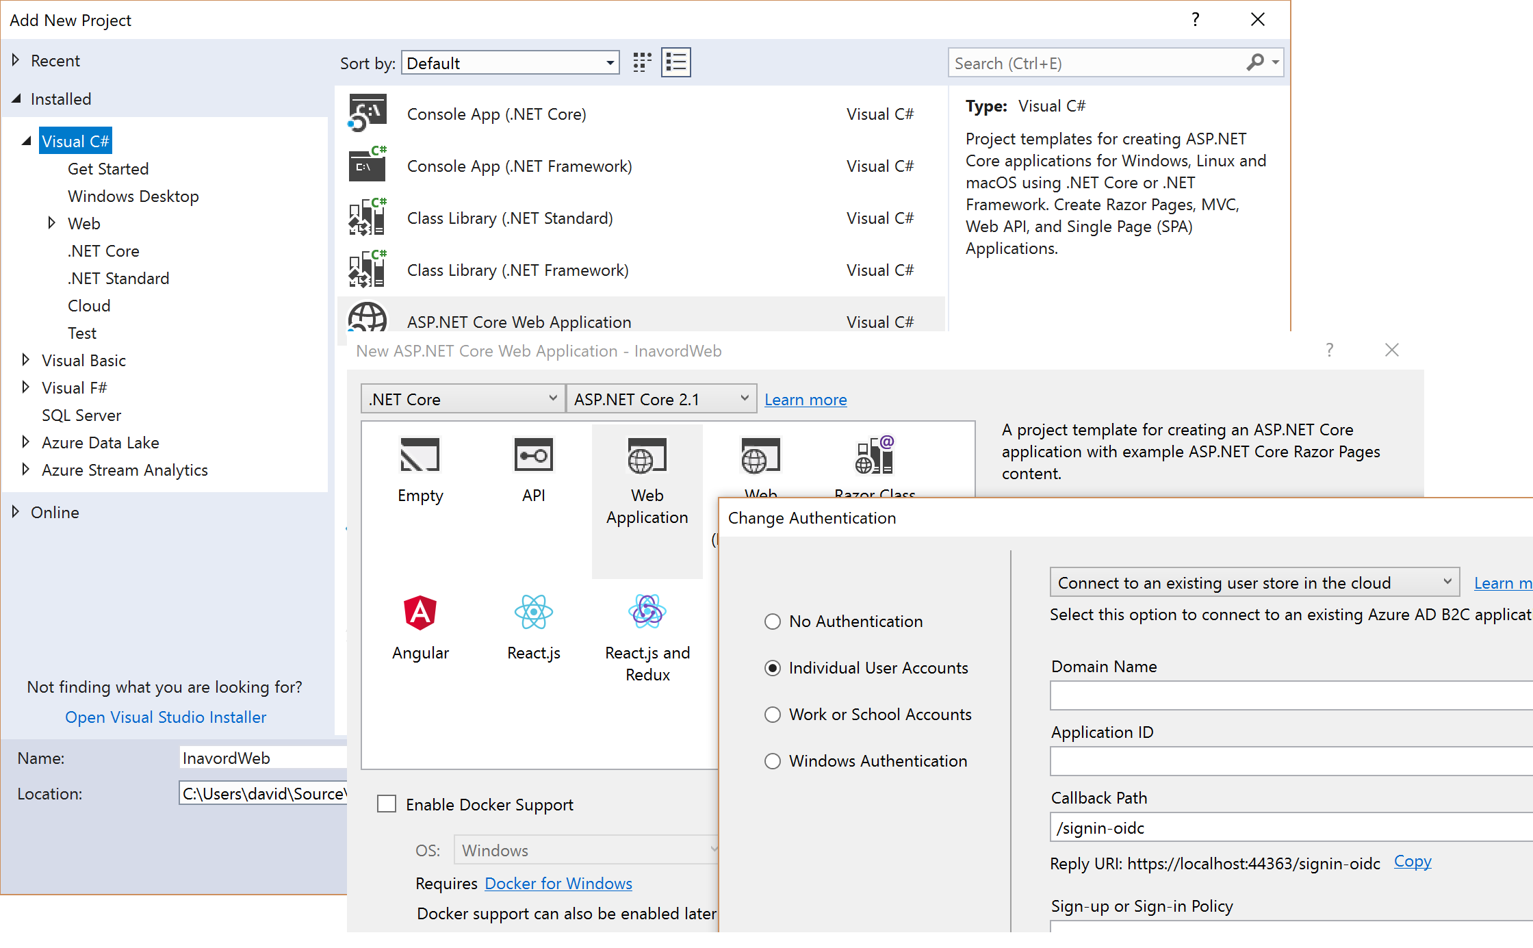The height and width of the screenshot is (948, 1533).
Task: Open help in New ASP.NET Core dialog
Action: pos(1330,350)
